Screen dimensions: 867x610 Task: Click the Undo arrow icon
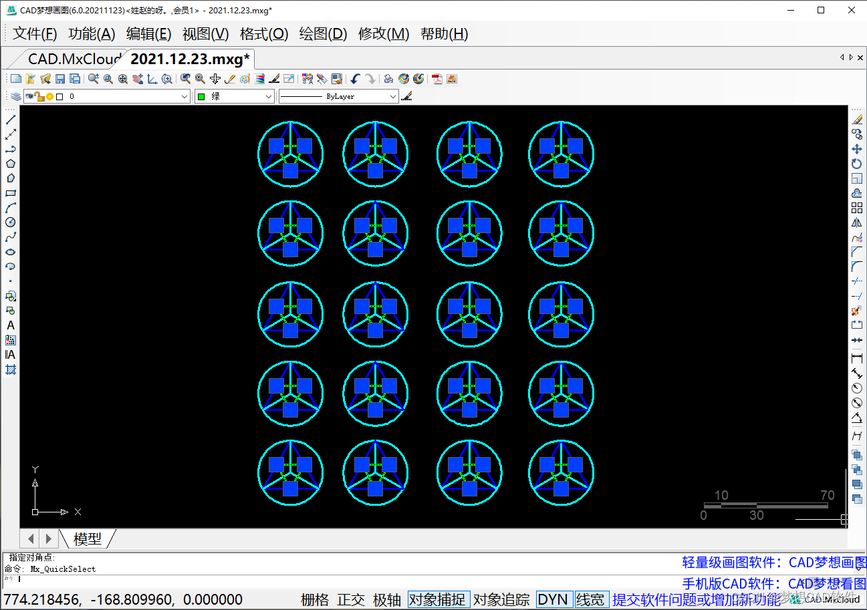pos(355,79)
